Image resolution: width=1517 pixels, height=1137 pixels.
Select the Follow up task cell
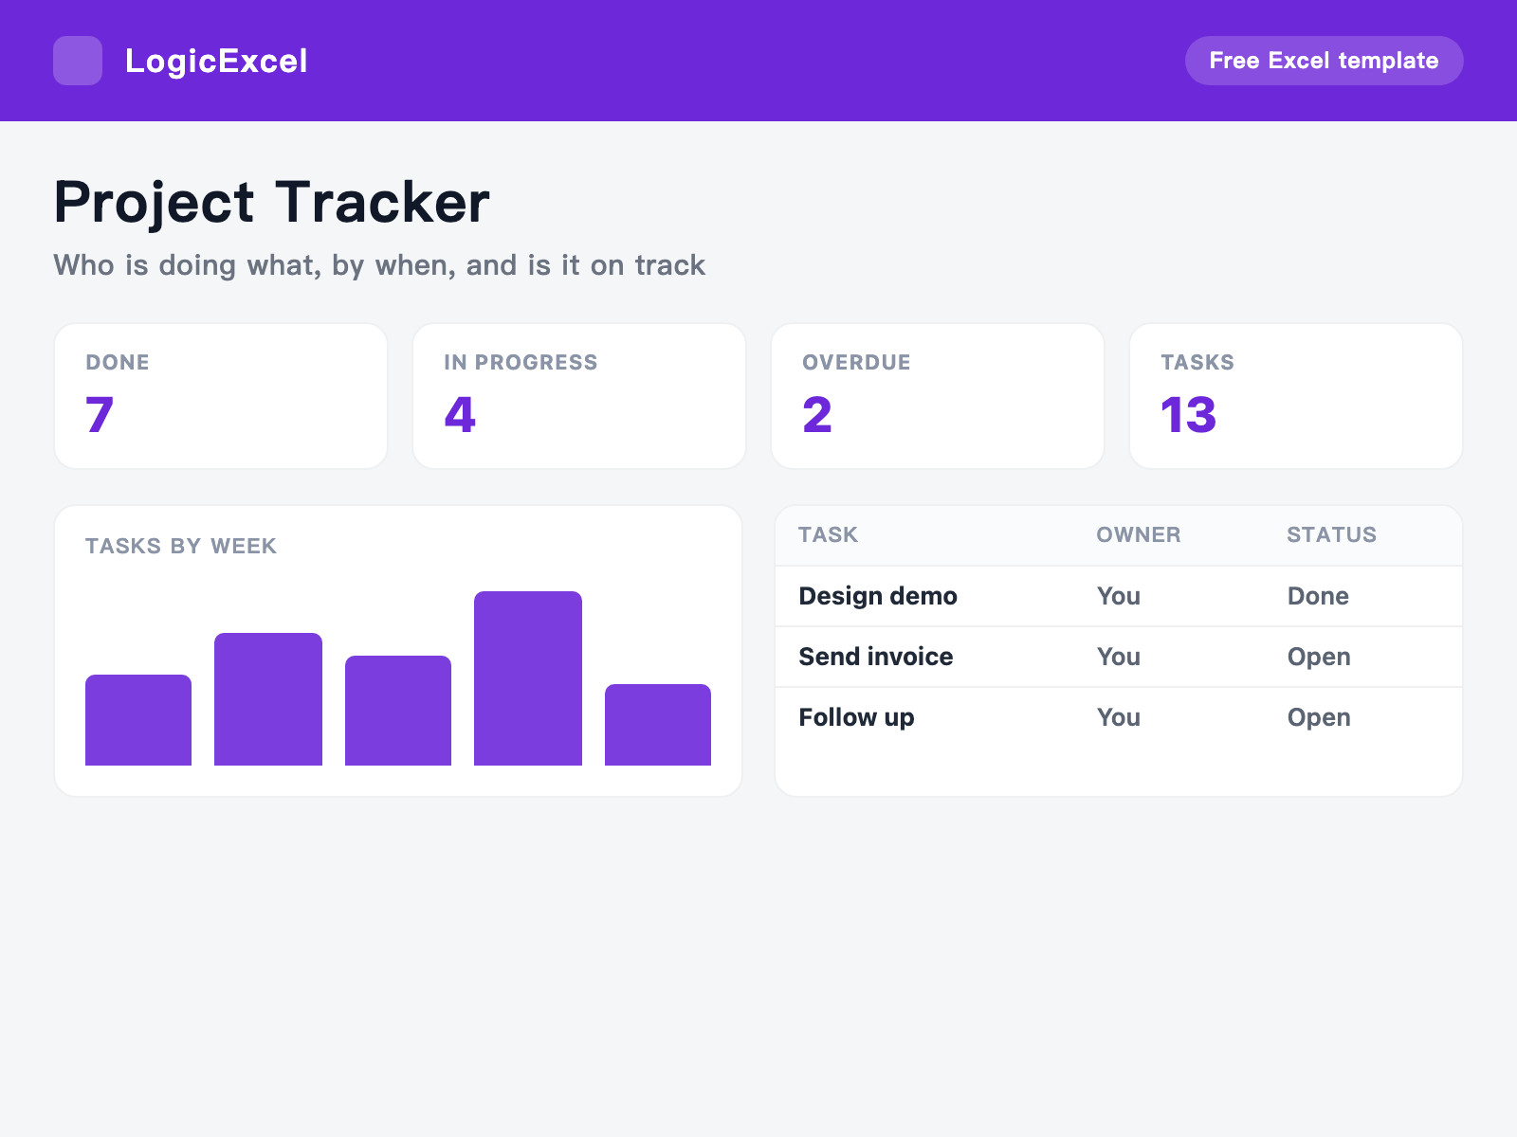click(x=856, y=717)
